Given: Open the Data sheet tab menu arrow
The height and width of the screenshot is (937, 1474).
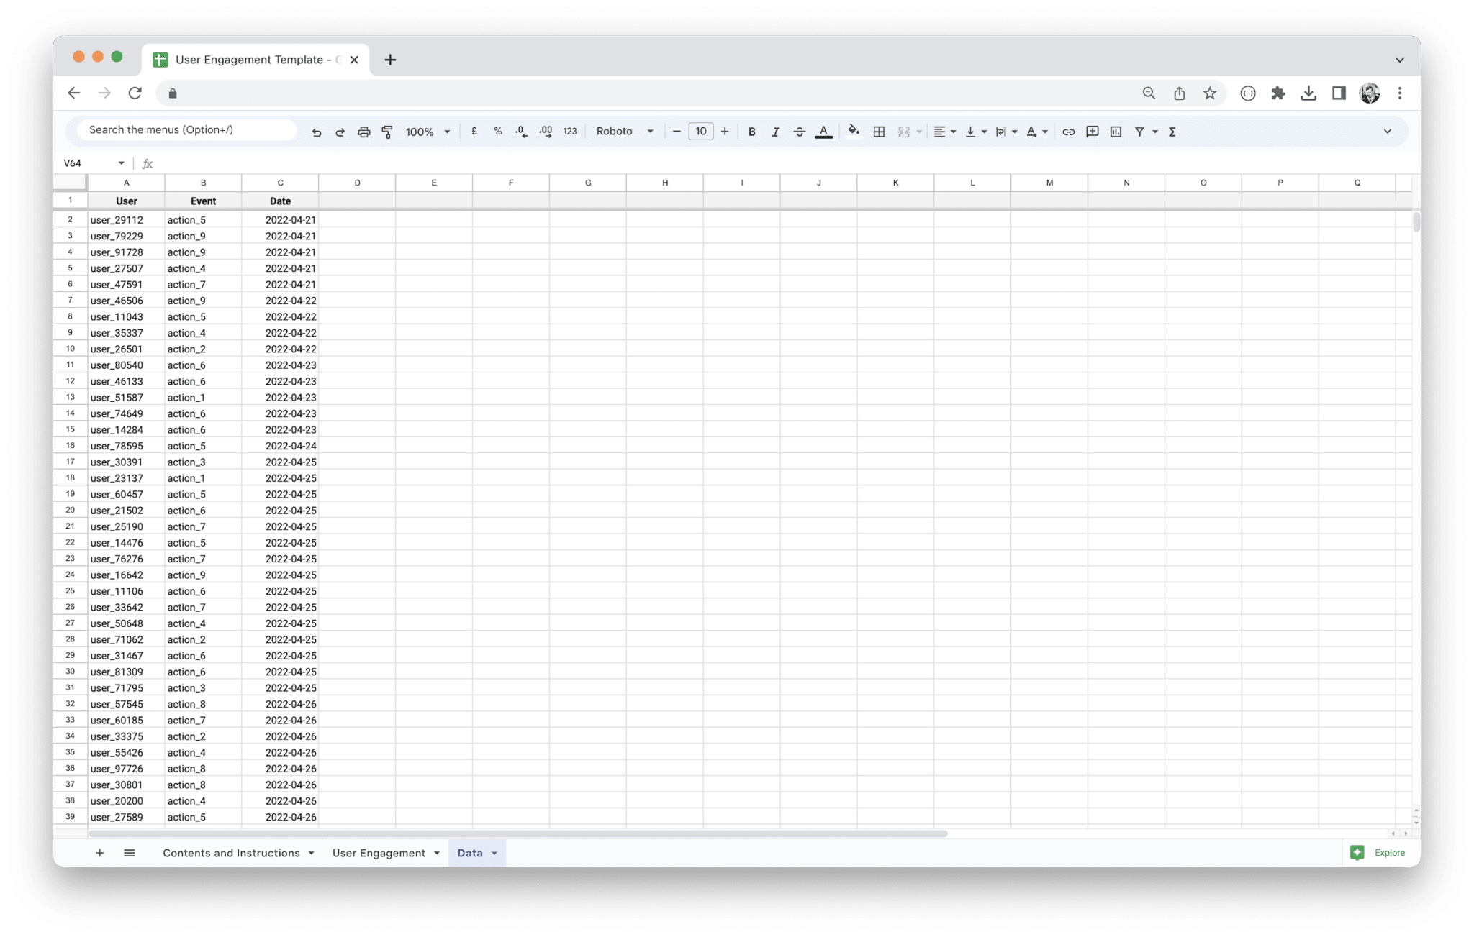Looking at the screenshot, I should 494,853.
